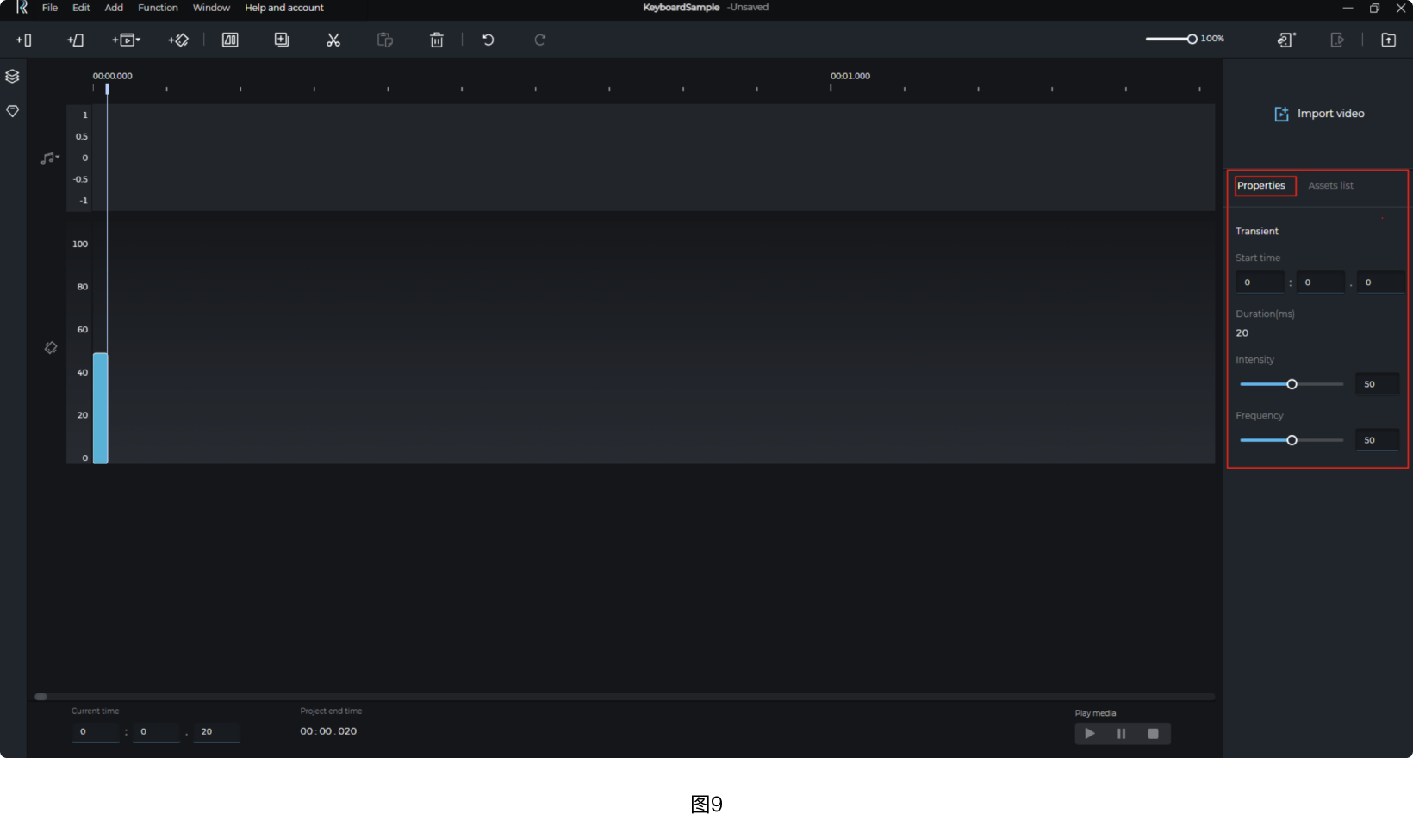This screenshot has width=1413, height=814.
Task: Paste the copied event
Action: (384, 40)
